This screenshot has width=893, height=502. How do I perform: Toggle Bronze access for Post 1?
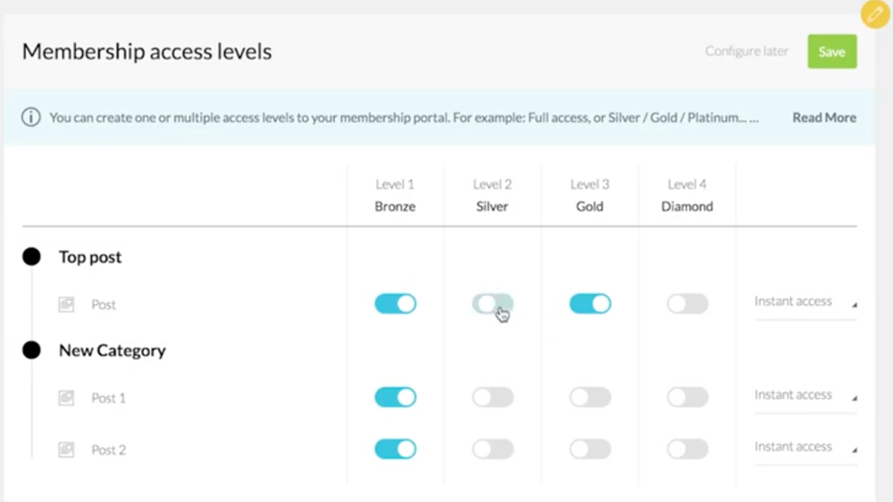[x=396, y=398]
